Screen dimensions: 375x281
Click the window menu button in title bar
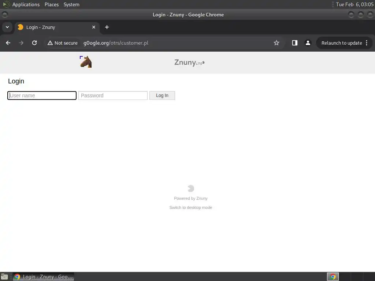4,15
